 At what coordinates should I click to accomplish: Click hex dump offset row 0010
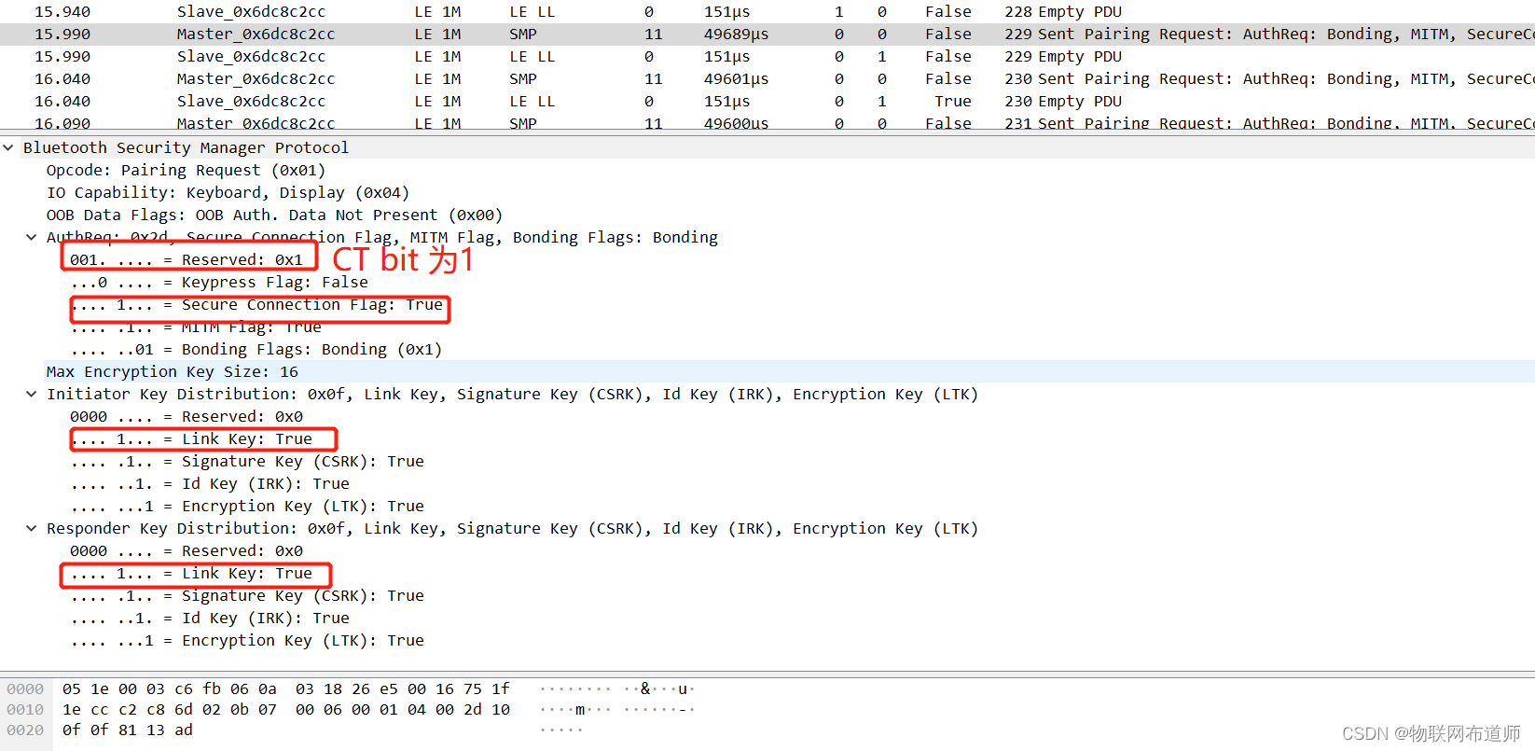(x=25, y=709)
